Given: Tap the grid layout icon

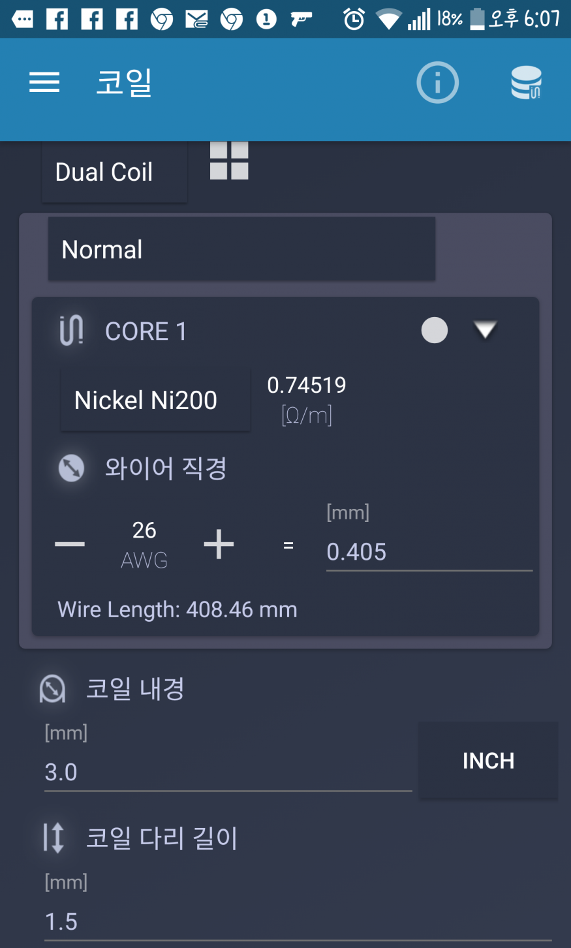Looking at the screenshot, I should pos(229,161).
